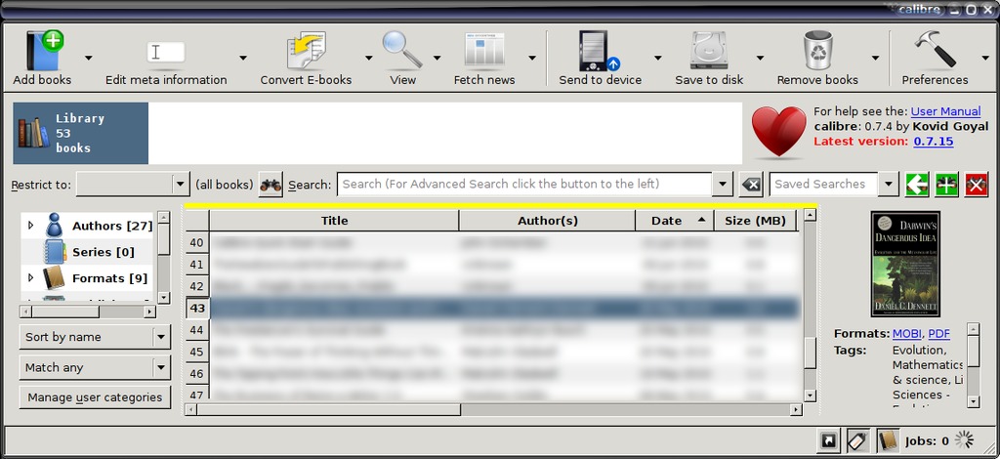
Task: Expand the Authors tree node
Action: [x=30, y=226]
